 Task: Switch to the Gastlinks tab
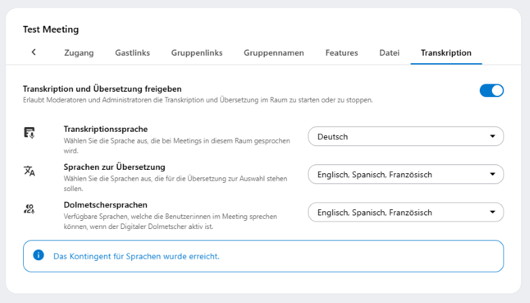(x=132, y=53)
